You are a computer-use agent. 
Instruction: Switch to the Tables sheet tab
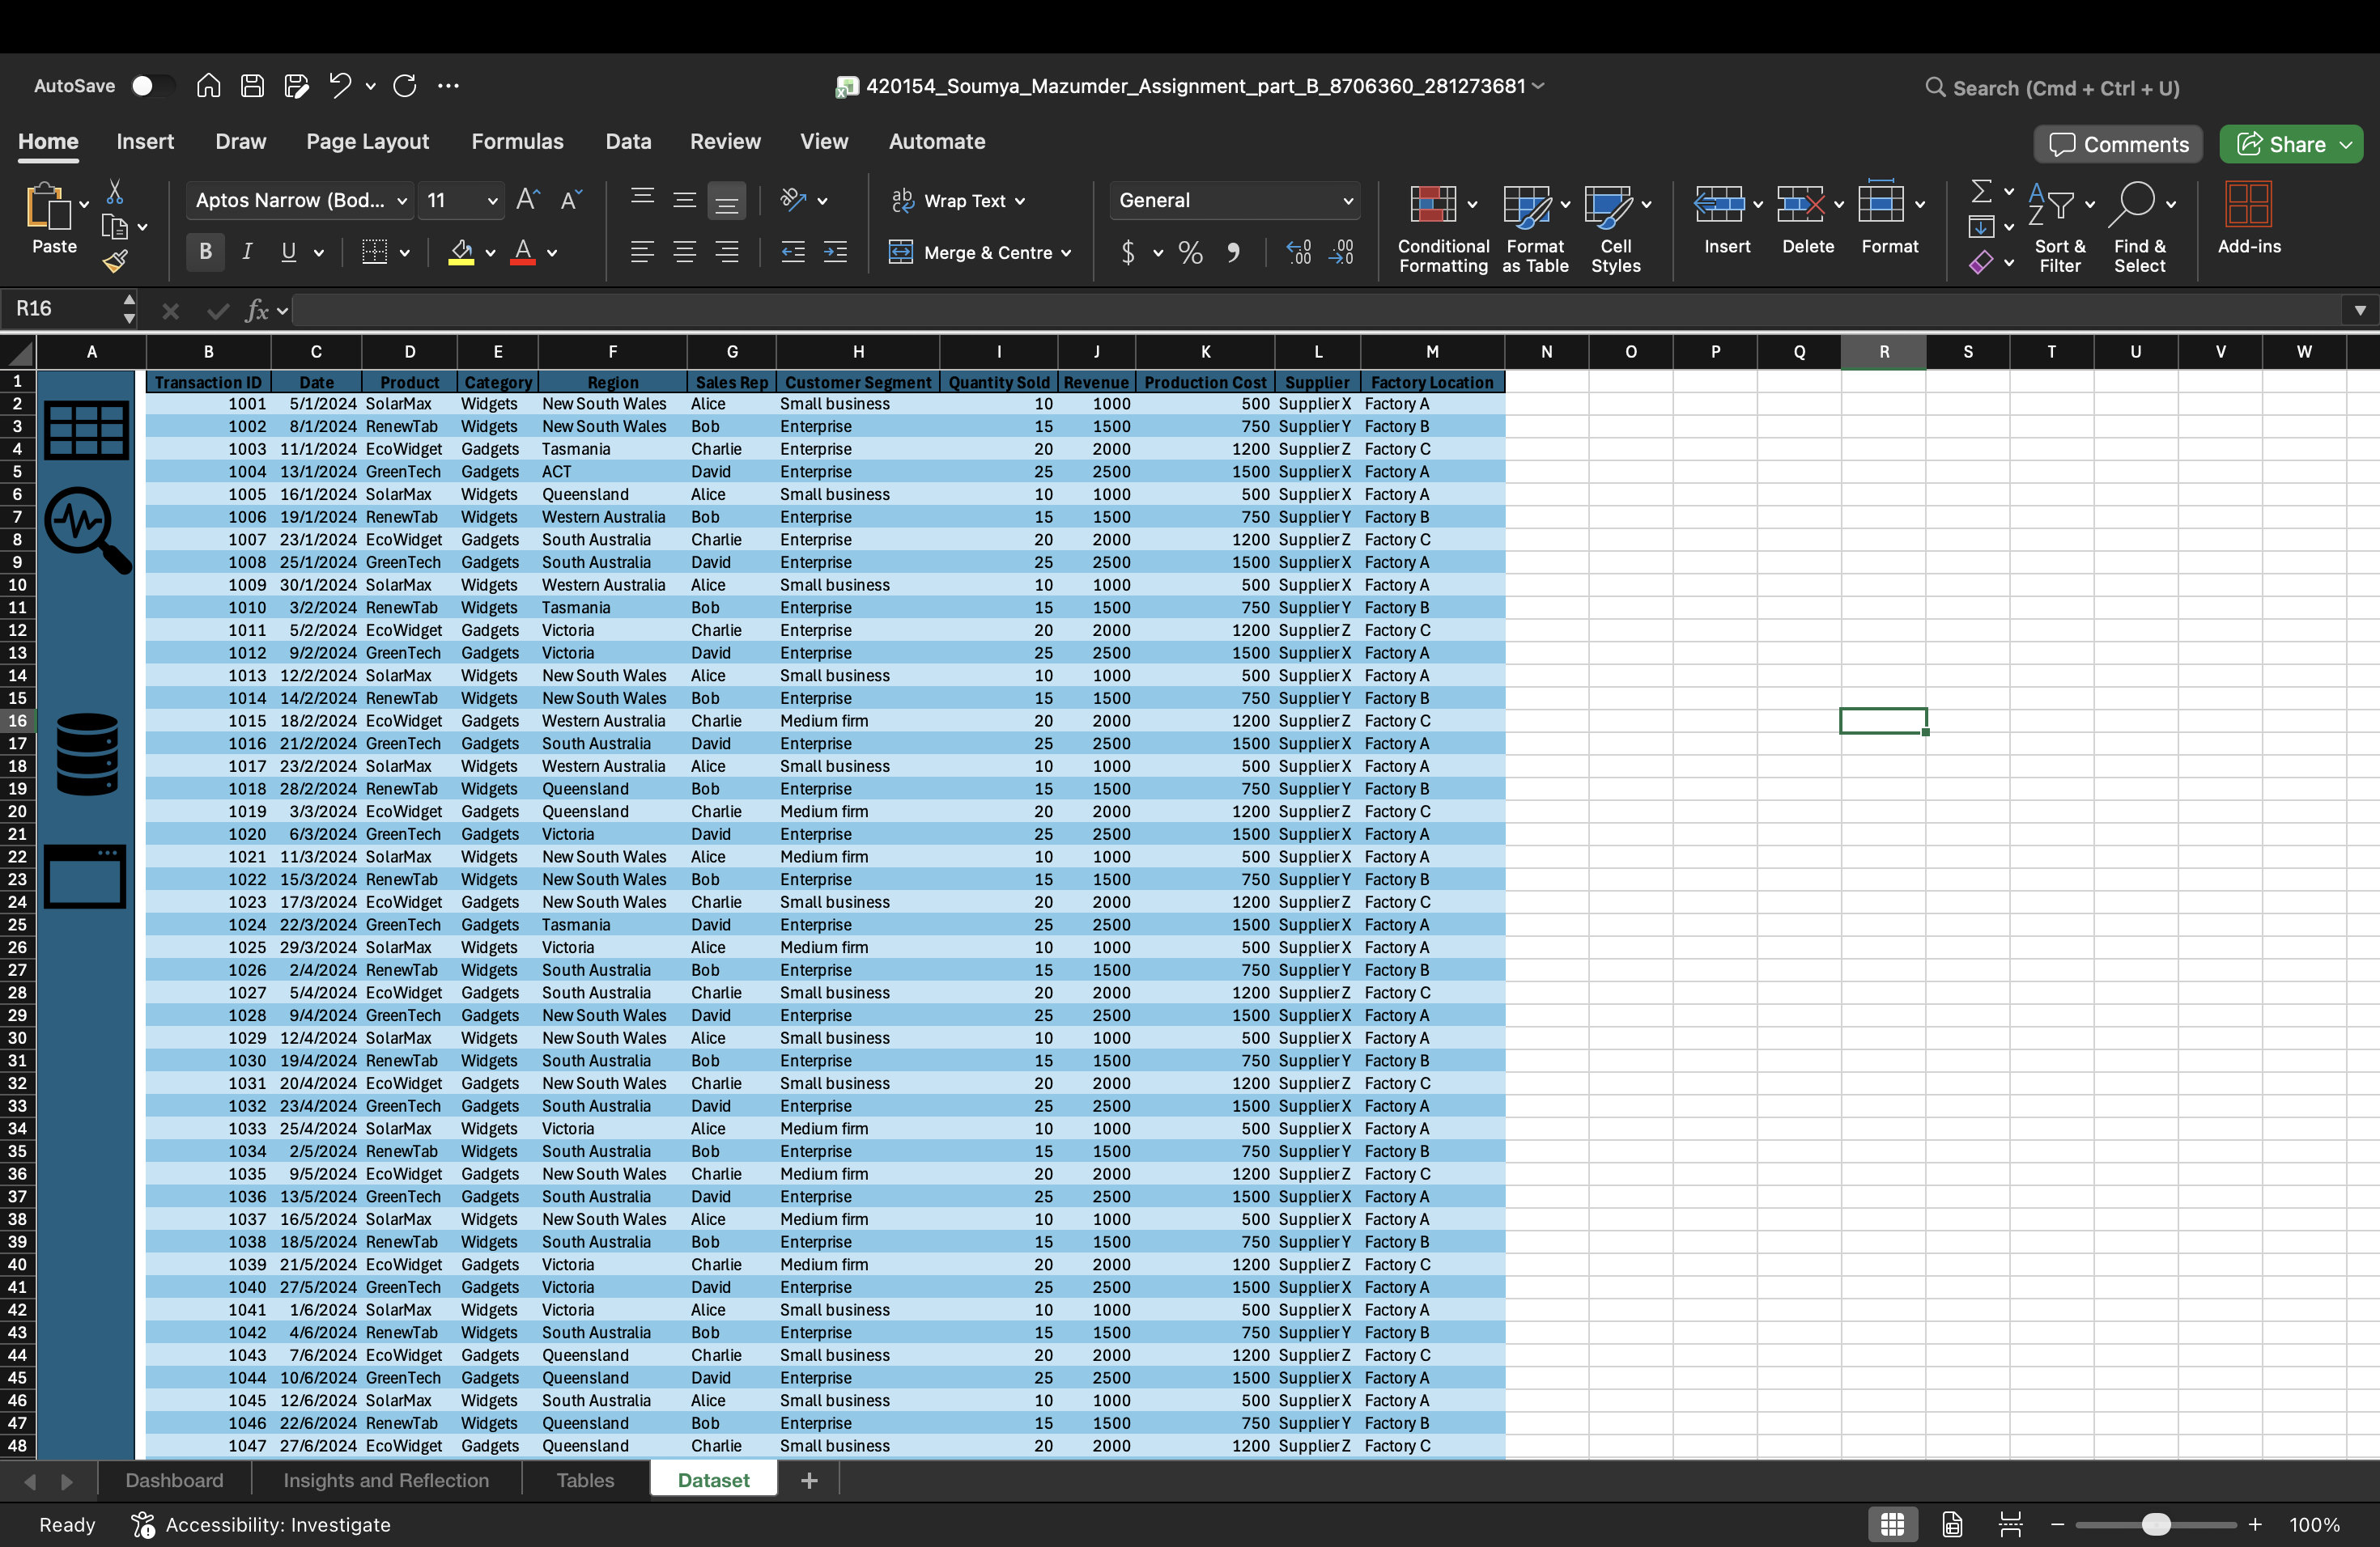[585, 1479]
